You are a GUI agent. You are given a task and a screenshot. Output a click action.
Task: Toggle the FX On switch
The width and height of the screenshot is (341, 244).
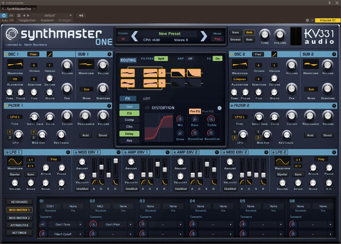pos(217,58)
